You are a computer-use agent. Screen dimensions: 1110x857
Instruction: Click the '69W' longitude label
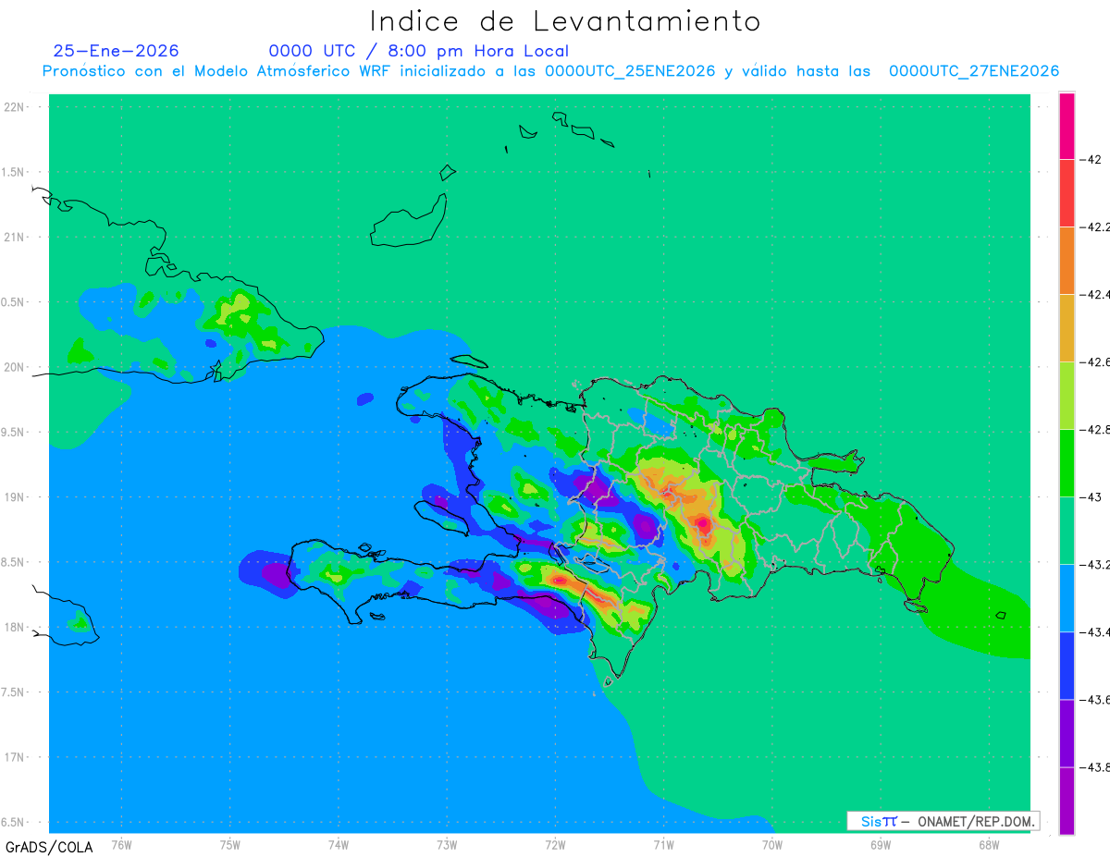click(881, 844)
